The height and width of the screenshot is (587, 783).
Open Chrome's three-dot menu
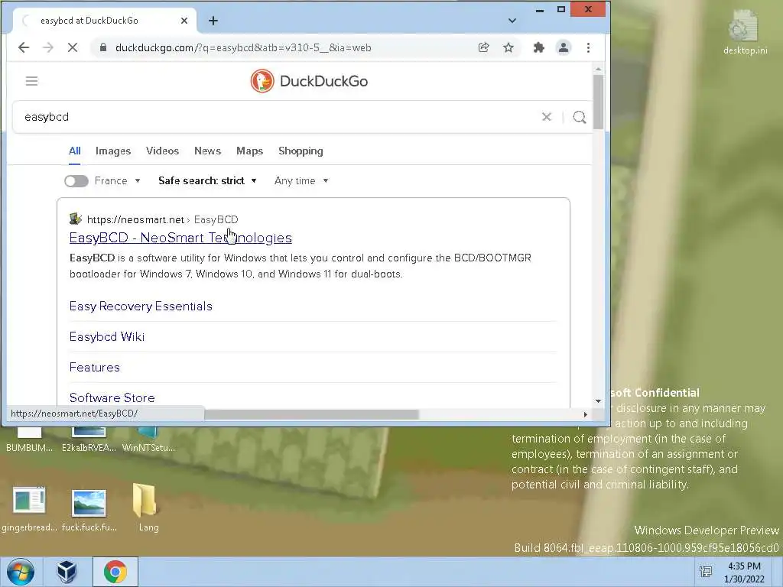[x=588, y=47]
